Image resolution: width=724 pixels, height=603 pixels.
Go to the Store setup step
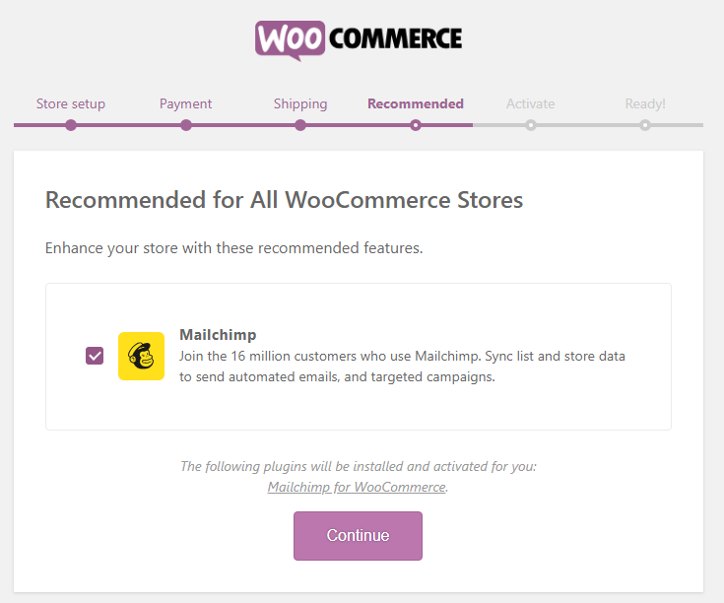[x=71, y=103]
